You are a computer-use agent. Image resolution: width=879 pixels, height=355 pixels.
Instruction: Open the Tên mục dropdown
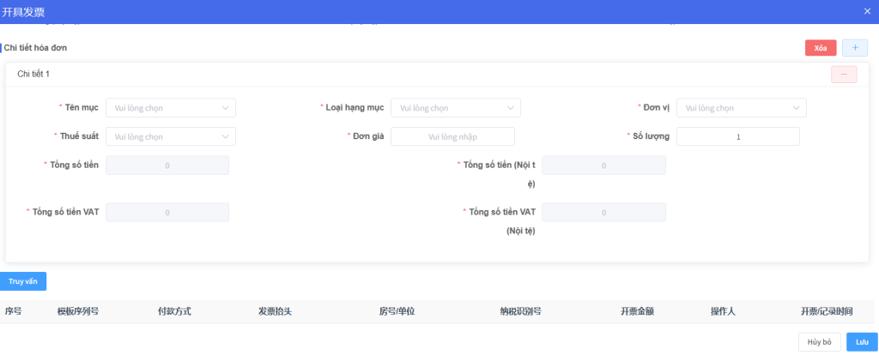point(171,108)
